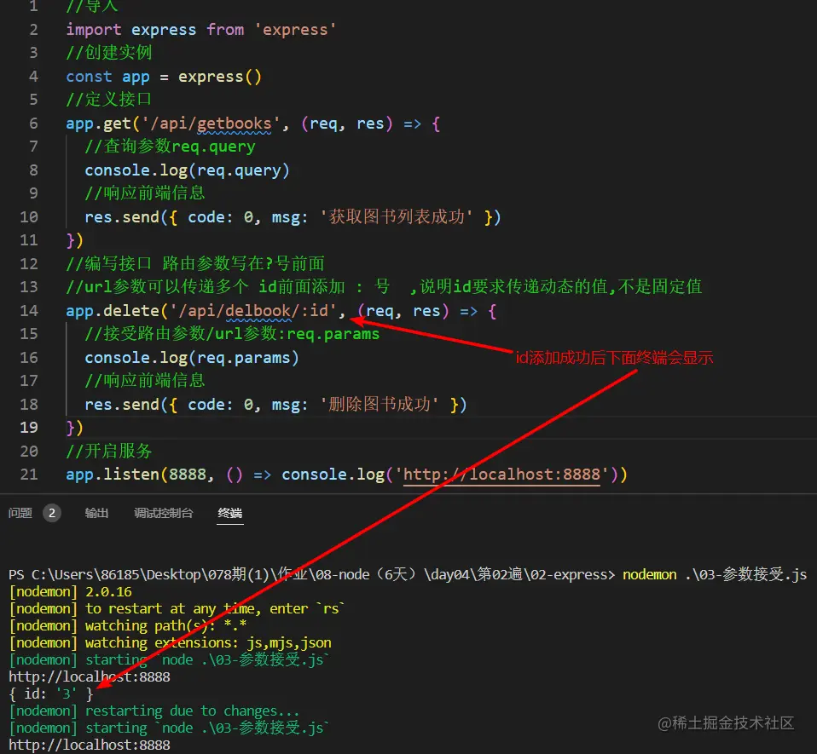817x754 pixels.
Task: Click terminal line 'restarting due to changes...'
Action: [x=154, y=711]
